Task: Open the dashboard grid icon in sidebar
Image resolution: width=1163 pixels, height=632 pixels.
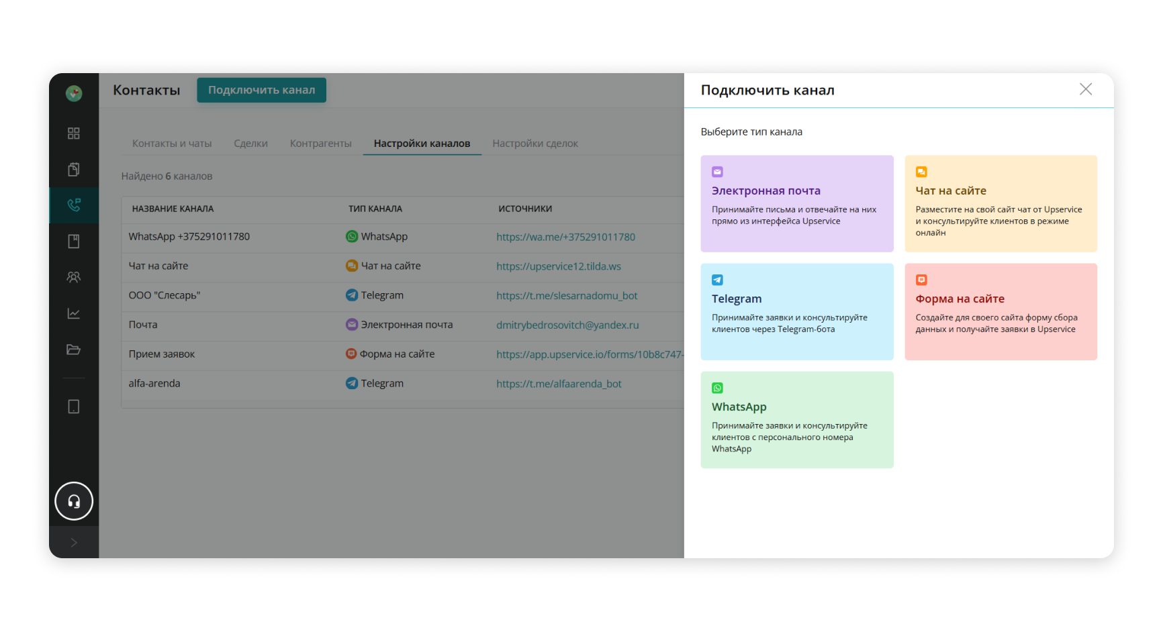Action: [74, 133]
